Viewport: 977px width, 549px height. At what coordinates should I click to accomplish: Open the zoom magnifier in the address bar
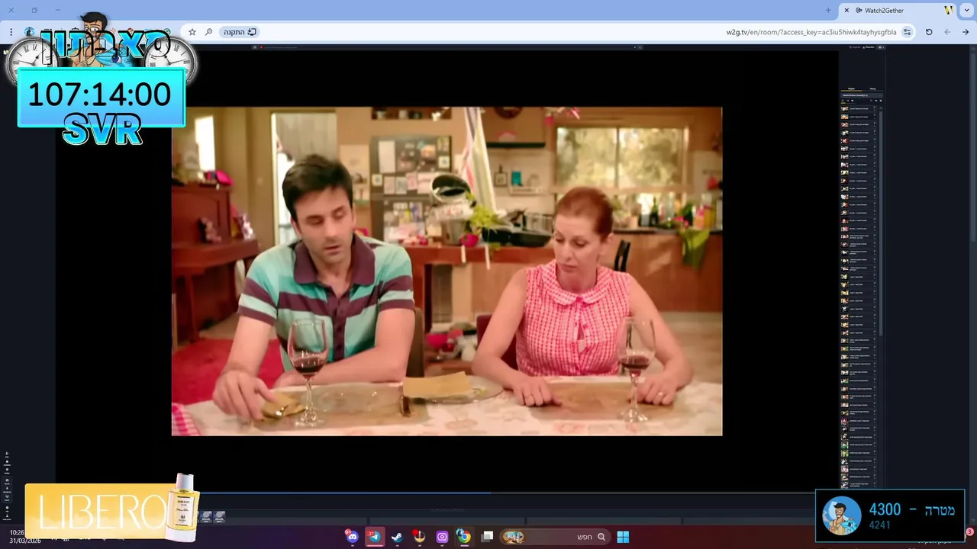[208, 32]
